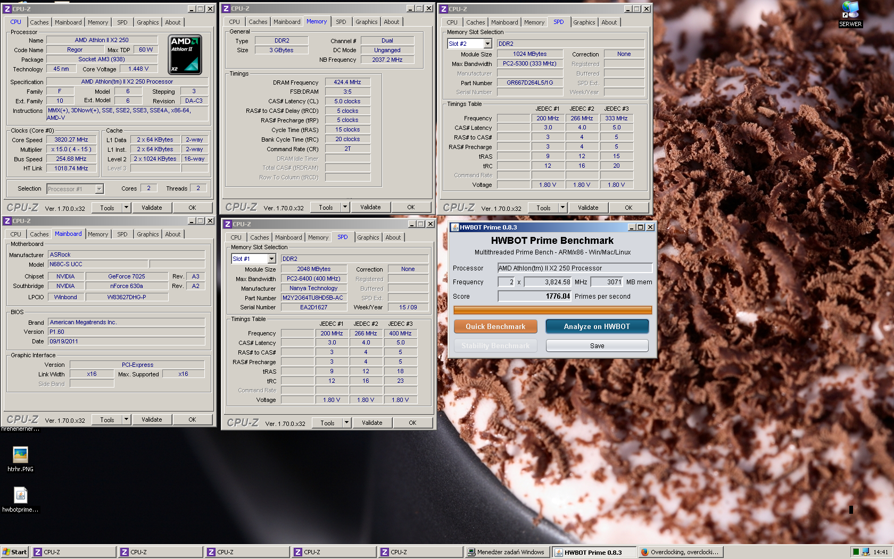
Task: Click Southbridge value nForce 630a
Action: click(x=127, y=286)
